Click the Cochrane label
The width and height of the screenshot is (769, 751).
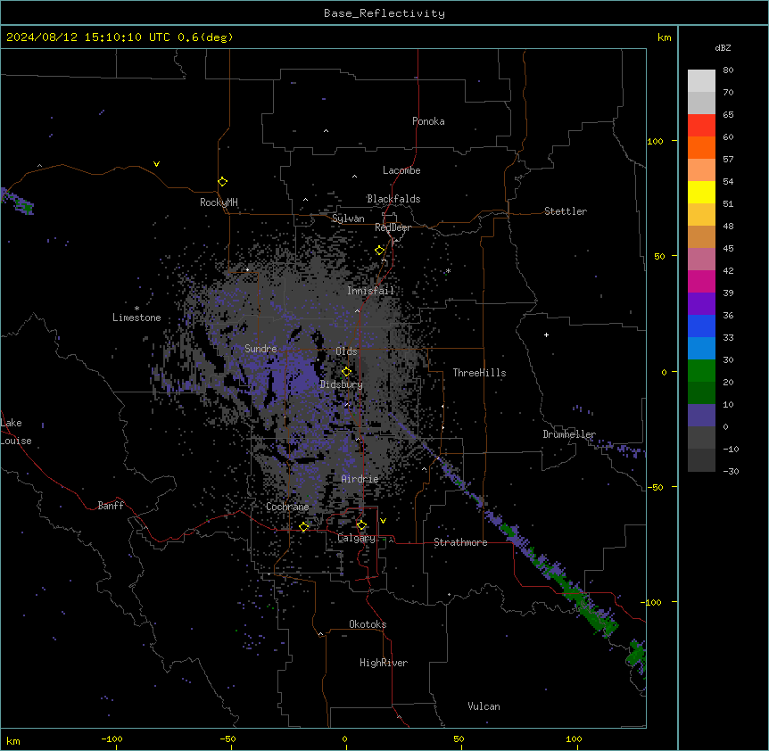[x=288, y=507]
